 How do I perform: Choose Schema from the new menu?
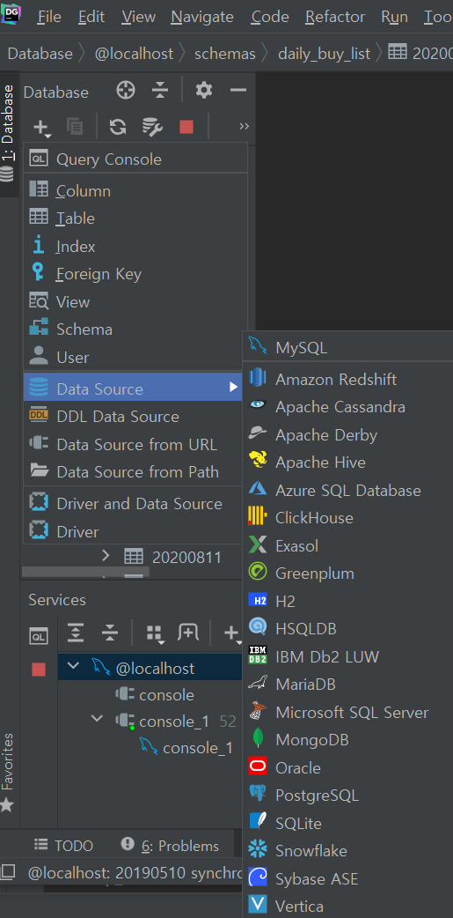point(135,329)
